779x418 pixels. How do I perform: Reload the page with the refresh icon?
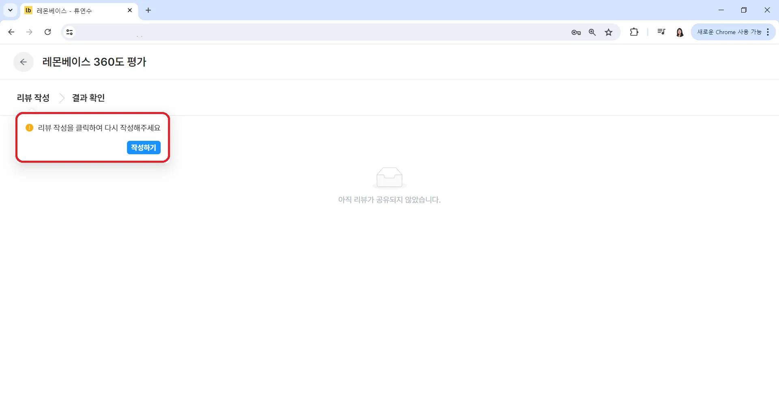[47, 32]
